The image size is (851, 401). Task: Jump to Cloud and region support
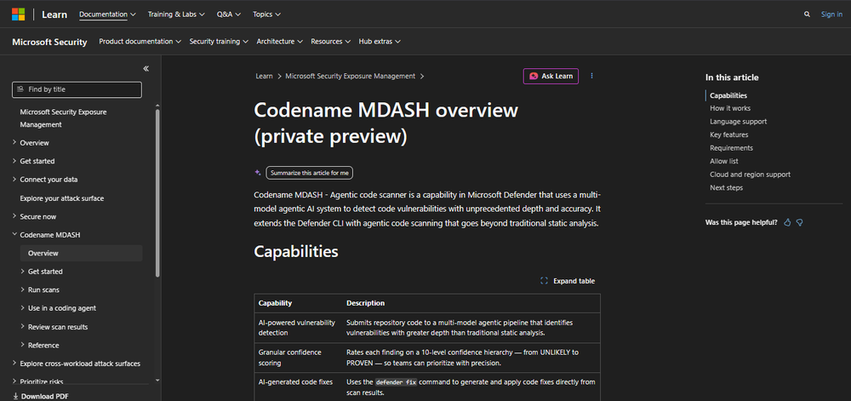[750, 175]
